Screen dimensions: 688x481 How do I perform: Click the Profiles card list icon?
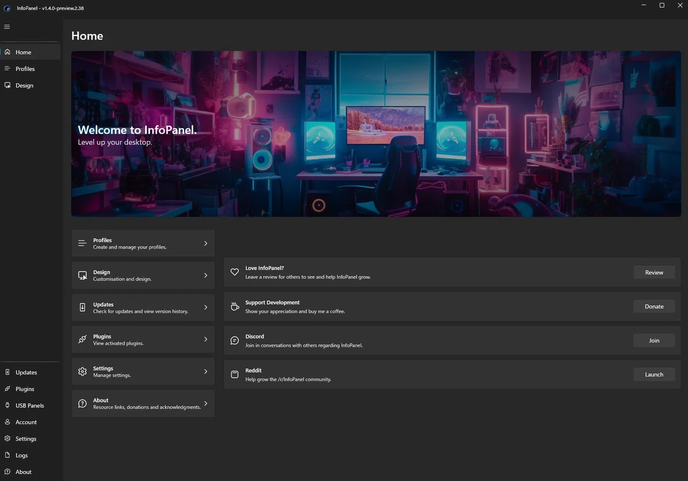[x=83, y=244]
